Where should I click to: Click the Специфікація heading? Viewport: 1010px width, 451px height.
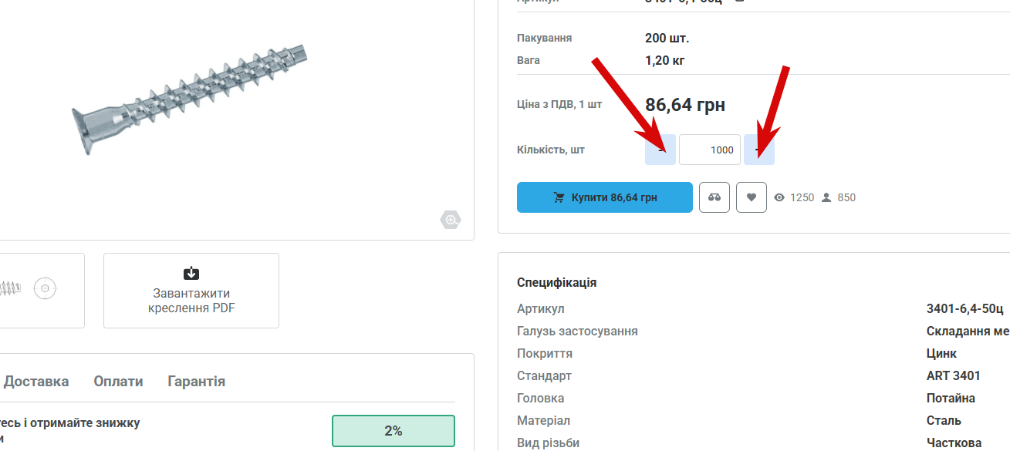click(x=557, y=283)
